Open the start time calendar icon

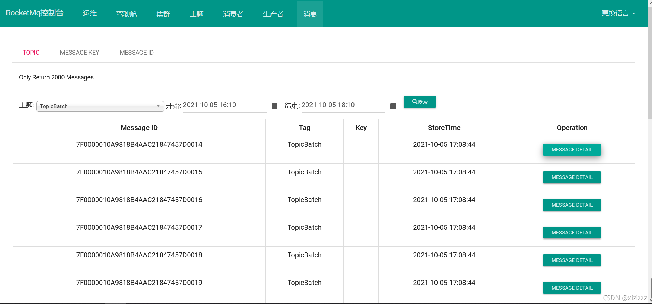pyautogui.click(x=274, y=106)
